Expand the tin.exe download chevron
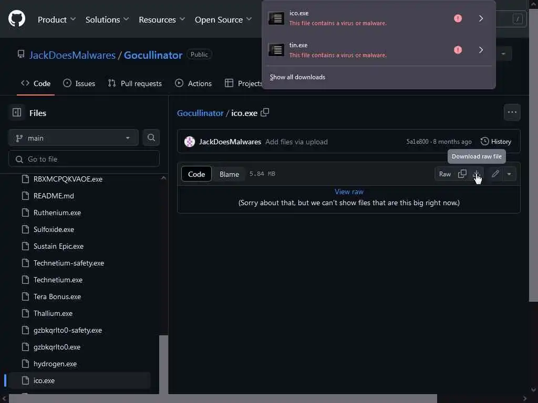 tap(481, 50)
